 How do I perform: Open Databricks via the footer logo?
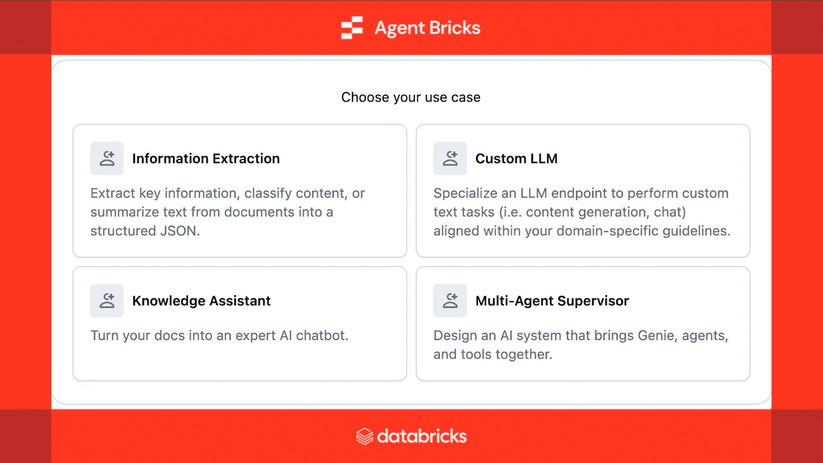(x=411, y=436)
